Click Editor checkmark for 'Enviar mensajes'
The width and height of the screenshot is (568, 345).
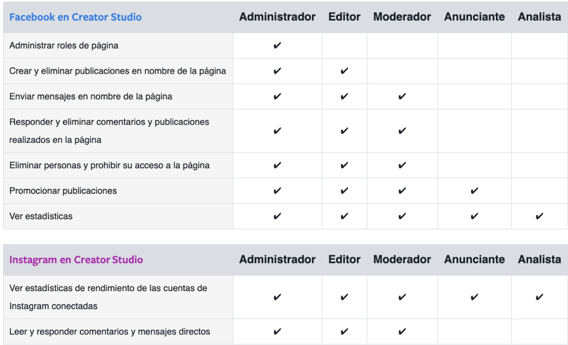click(x=344, y=96)
